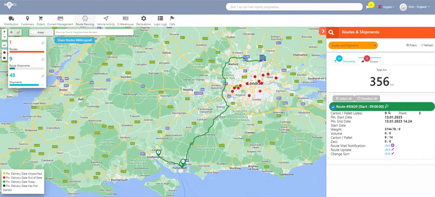The height and width of the screenshot is (197, 435).
Task: Click the search icon in Routes & Shipments header
Action: 331,32
